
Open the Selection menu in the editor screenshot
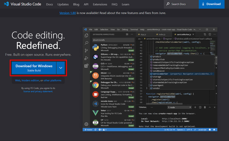pos(104,30)
